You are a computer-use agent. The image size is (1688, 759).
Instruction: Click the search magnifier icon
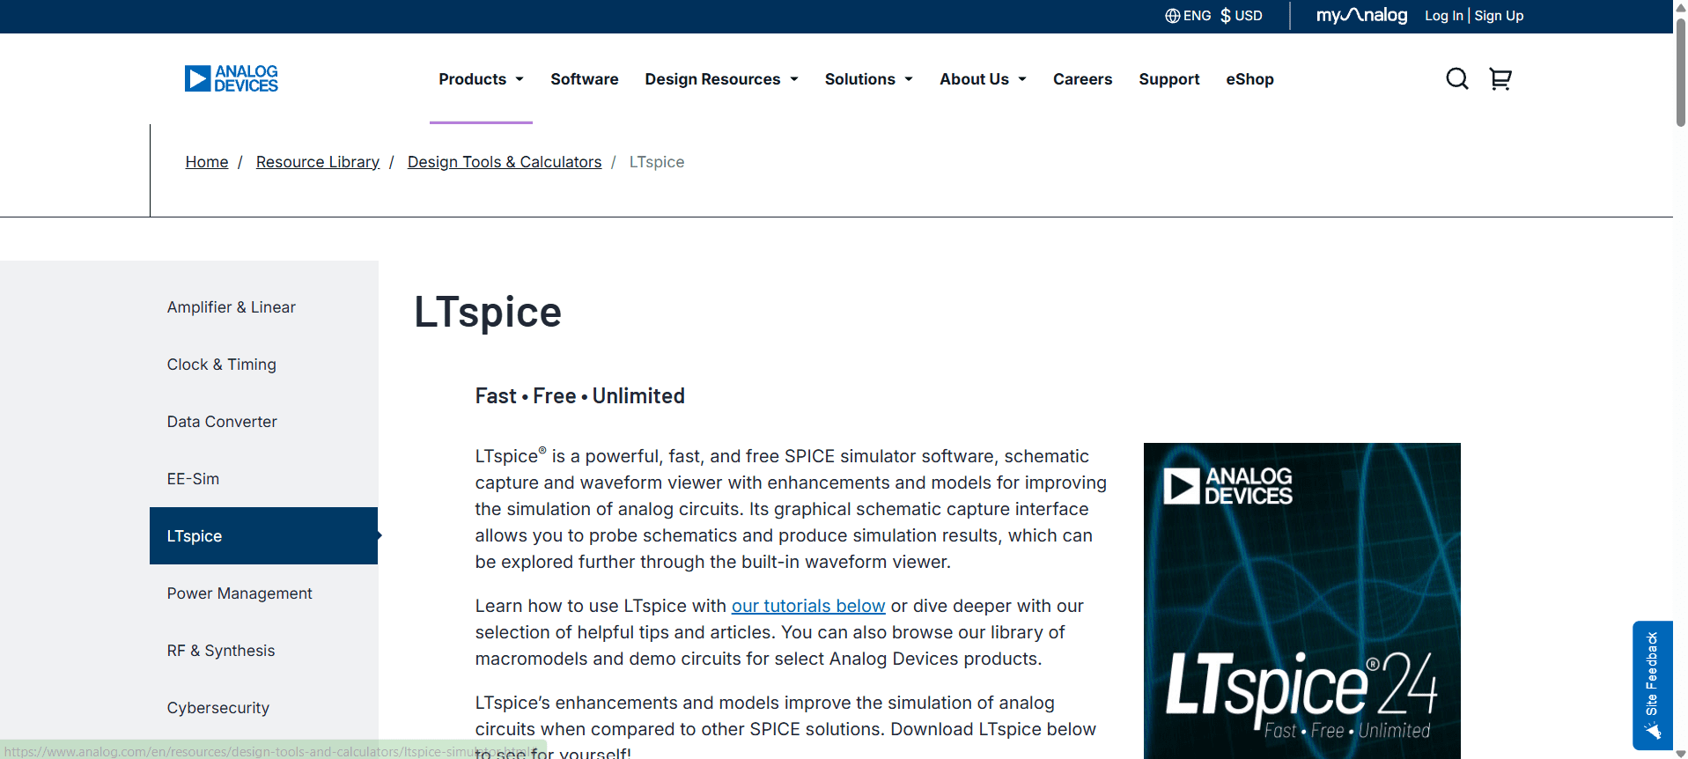[x=1456, y=79]
